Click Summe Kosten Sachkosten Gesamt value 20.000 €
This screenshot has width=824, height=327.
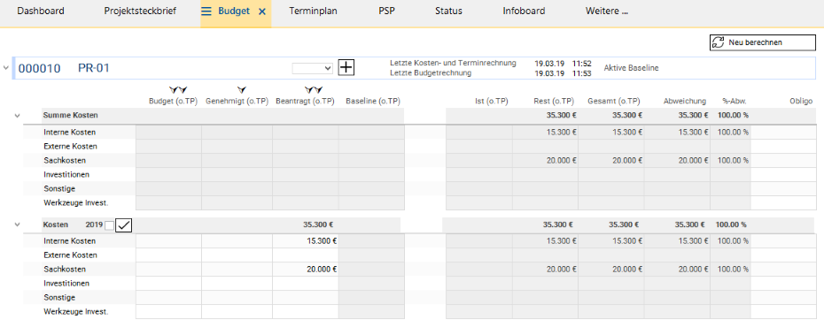pos(627,160)
